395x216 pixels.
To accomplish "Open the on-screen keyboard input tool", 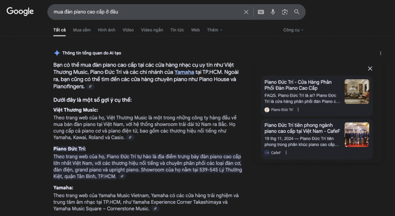I will click(261, 12).
